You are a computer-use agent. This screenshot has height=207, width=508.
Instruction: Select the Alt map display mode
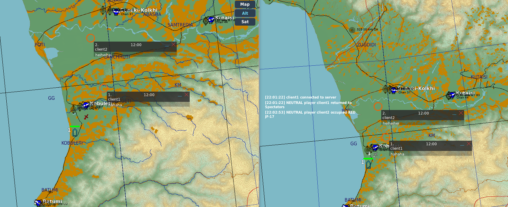coord(245,13)
